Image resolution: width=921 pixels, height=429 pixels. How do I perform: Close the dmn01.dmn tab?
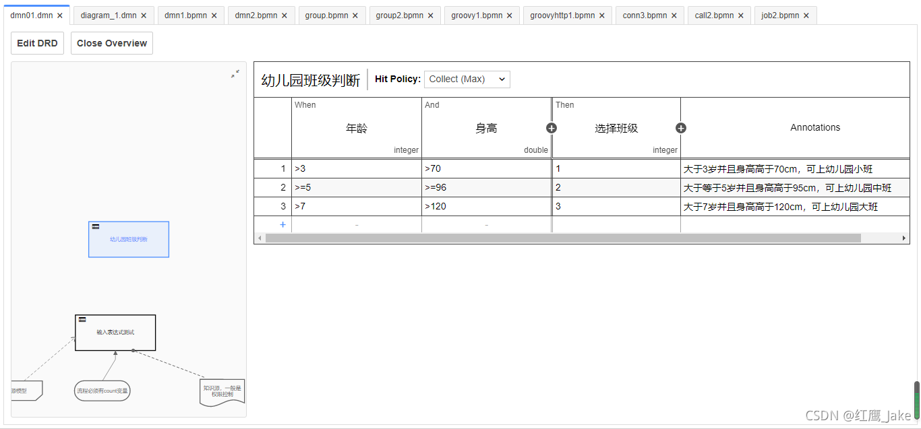click(x=60, y=15)
